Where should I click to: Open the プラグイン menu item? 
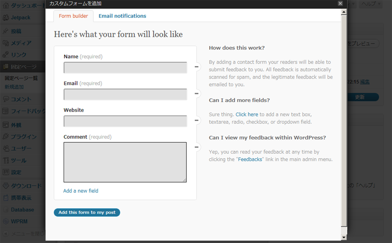[x=24, y=136]
